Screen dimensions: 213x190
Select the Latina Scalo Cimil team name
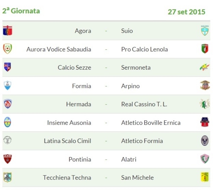(x=67, y=141)
